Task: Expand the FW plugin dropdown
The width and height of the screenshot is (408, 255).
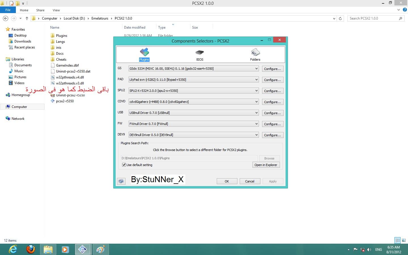Action: (x=256, y=124)
